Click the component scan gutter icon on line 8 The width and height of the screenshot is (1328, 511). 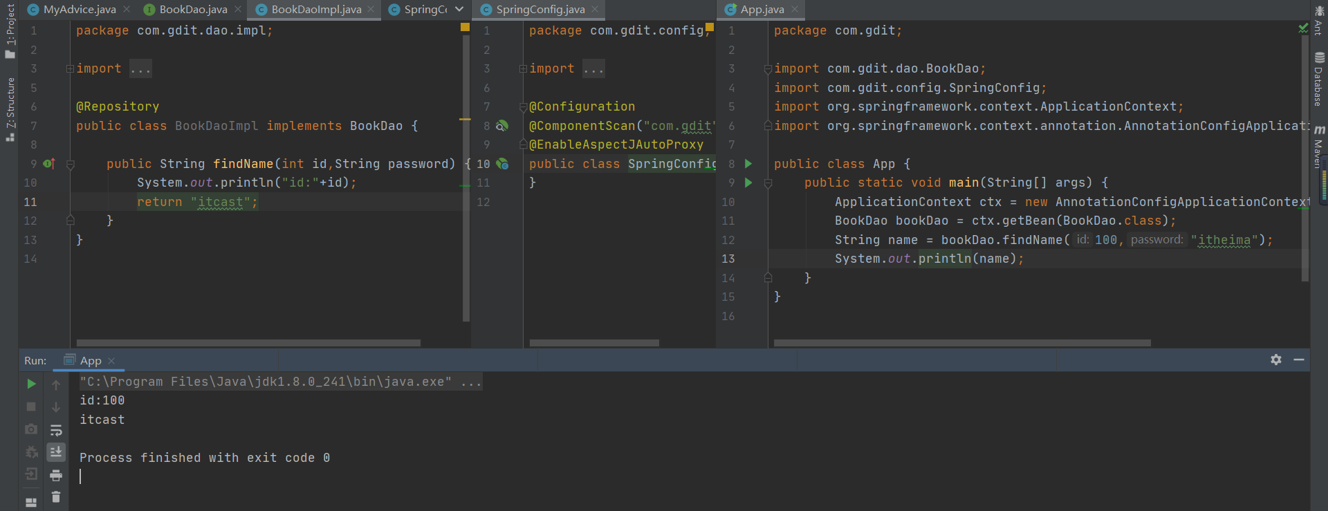point(502,126)
